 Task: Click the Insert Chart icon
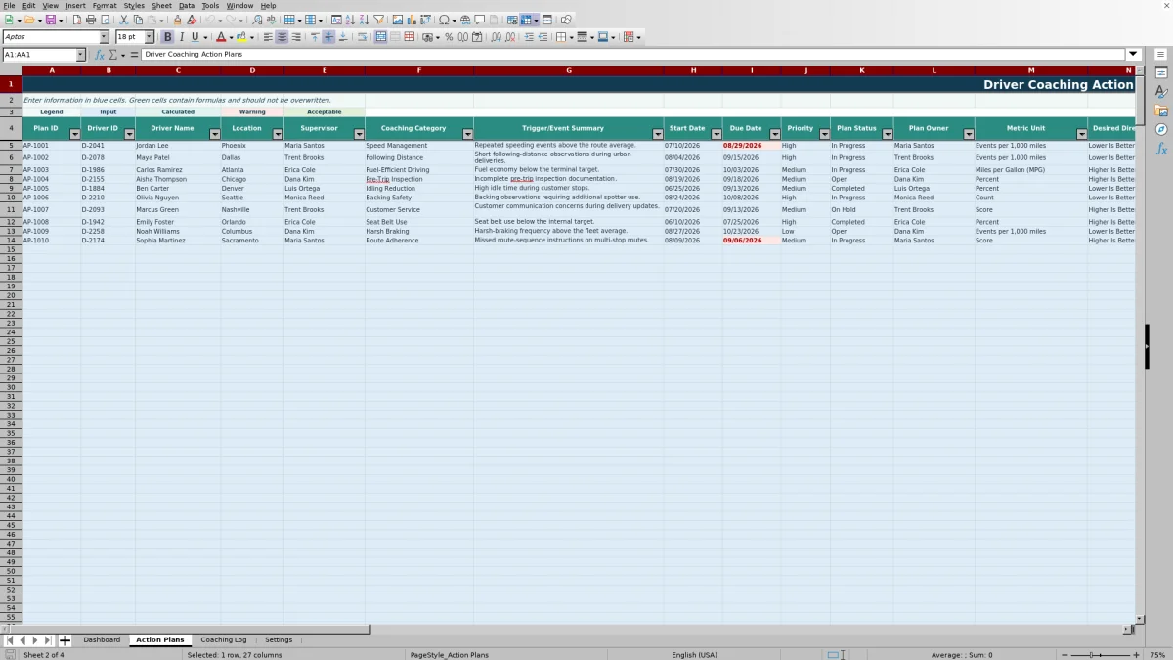click(411, 20)
